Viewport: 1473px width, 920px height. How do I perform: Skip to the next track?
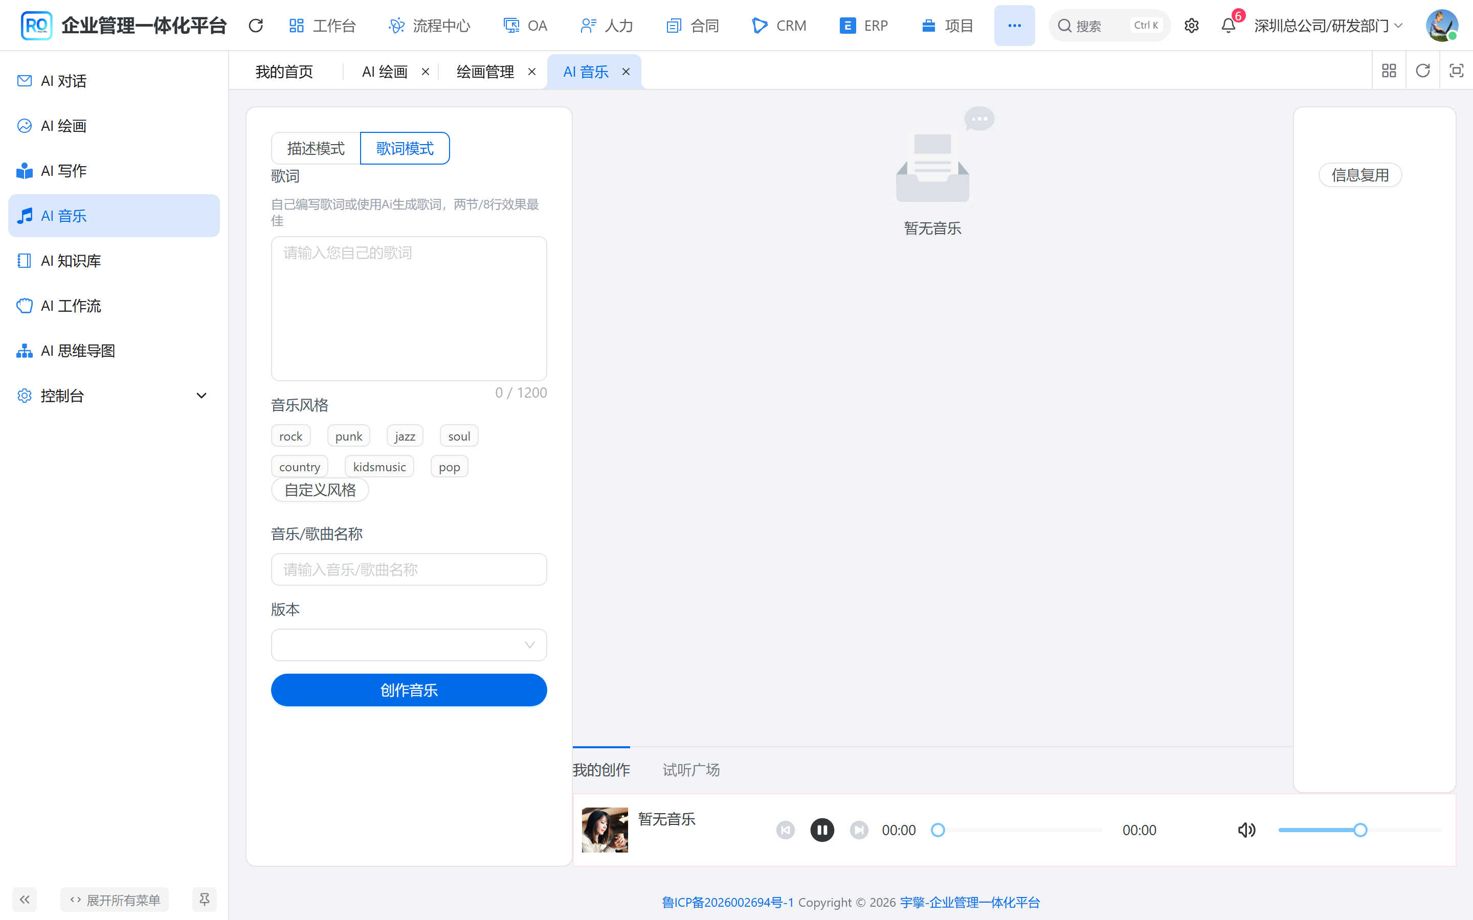(x=859, y=830)
